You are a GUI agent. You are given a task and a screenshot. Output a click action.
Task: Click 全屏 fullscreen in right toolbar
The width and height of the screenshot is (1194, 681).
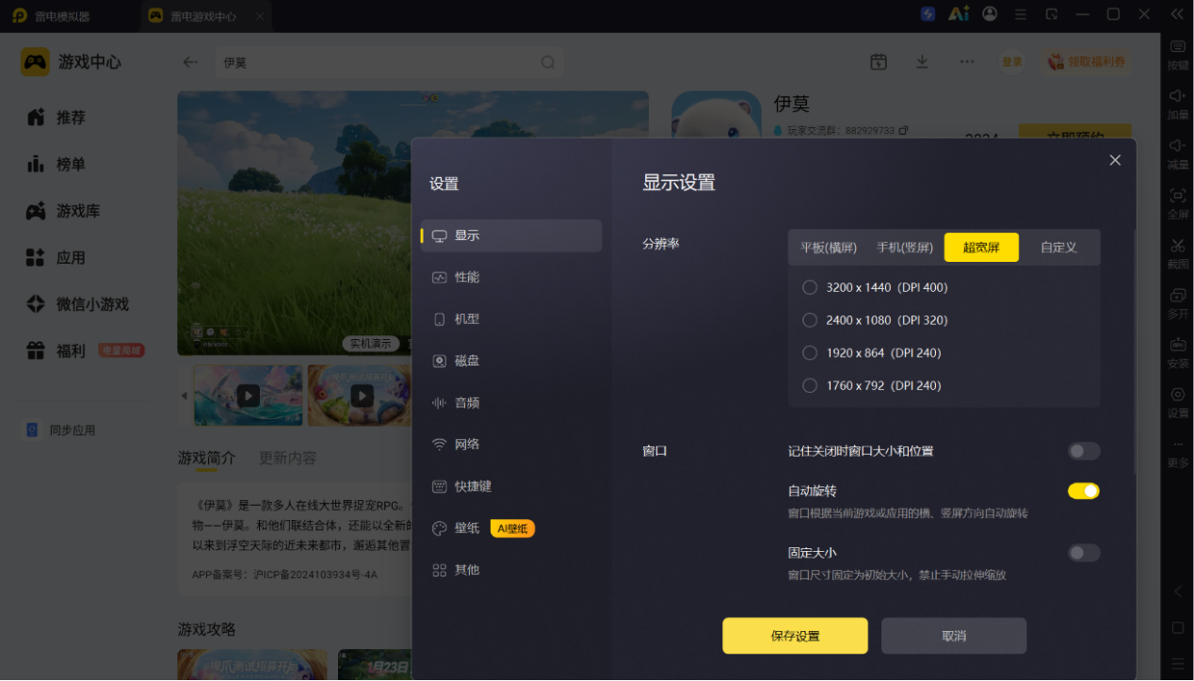(1178, 203)
